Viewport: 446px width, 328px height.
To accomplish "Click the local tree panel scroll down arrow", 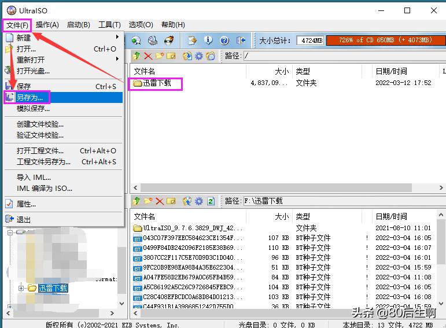I will point(121,304).
